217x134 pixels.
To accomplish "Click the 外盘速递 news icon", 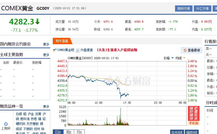I will coord(77,50).
